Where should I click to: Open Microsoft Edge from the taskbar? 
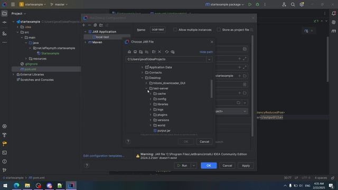coord(16,185)
